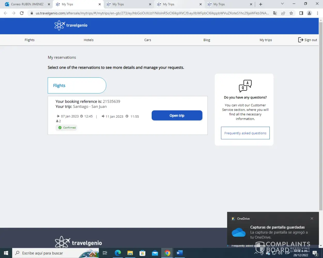
Task: Click the trip text 'Santiago - San Juan'
Action: point(90,107)
